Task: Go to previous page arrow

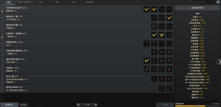Action: [78, 105]
